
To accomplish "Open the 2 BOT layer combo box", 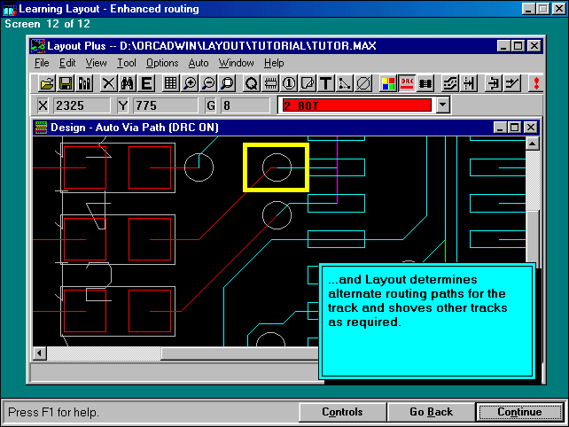I will [355, 105].
